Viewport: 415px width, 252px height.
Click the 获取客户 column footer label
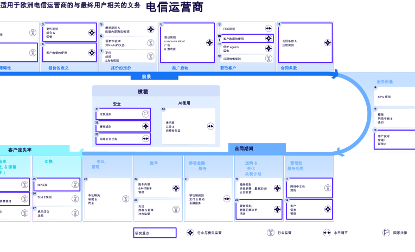(228, 68)
